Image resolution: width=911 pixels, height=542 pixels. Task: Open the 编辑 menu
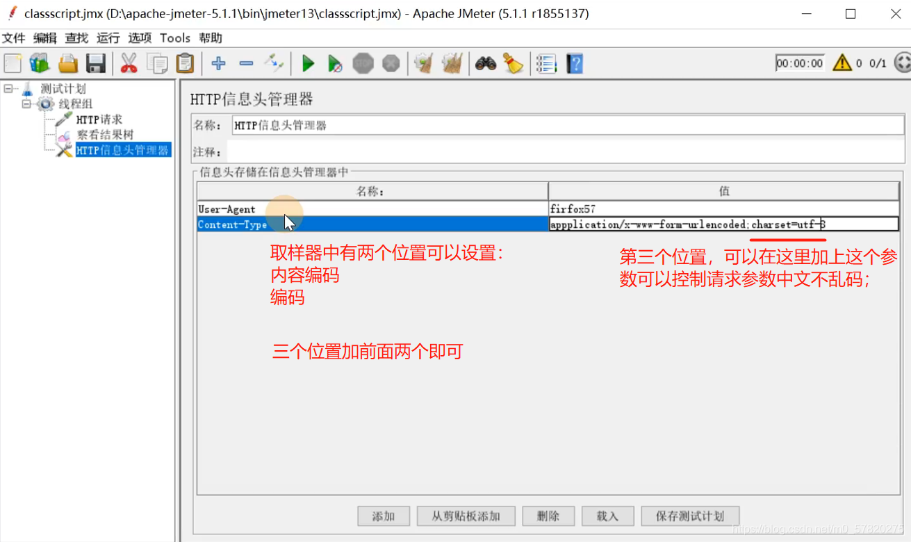coord(45,38)
